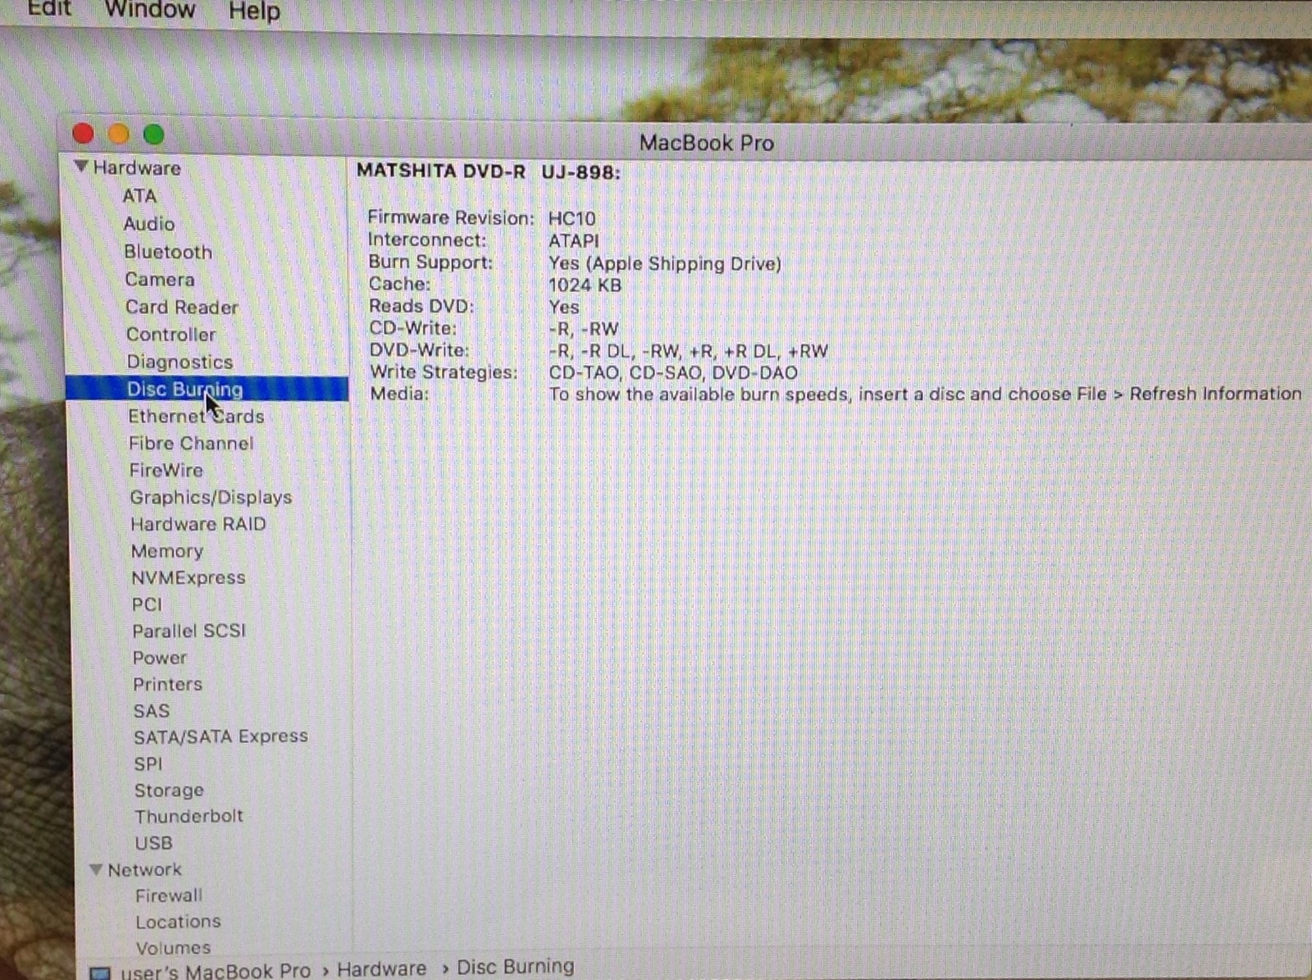Select Bluetooth in the sidebar
The height and width of the screenshot is (980, 1312).
pyautogui.click(x=168, y=252)
